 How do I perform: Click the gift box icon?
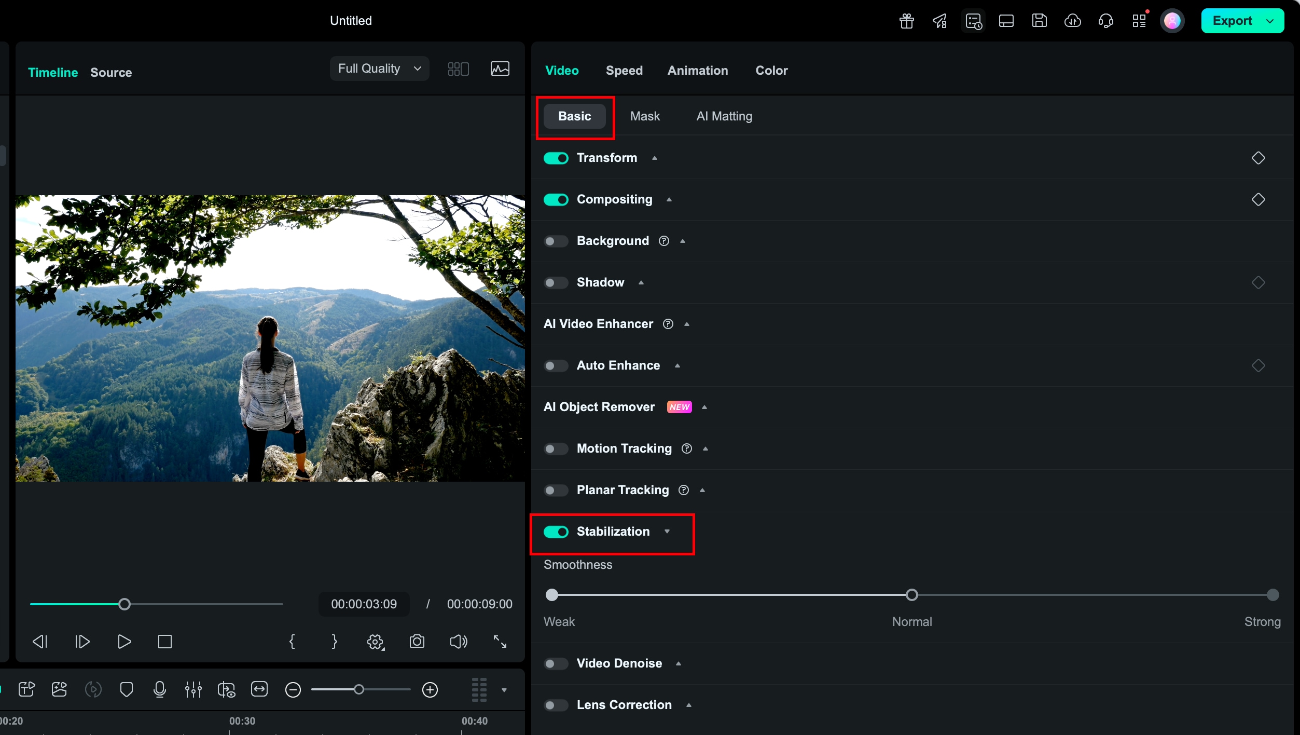point(906,21)
